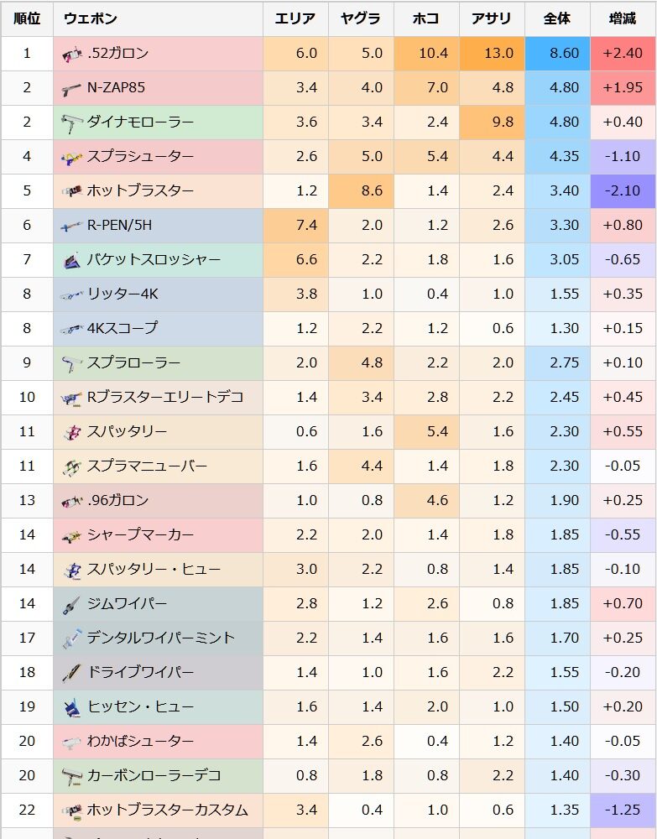Screen dimensions: 657x839
Task: Click the ホットブラスター blaster icon
Action: click(x=71, y=191)
